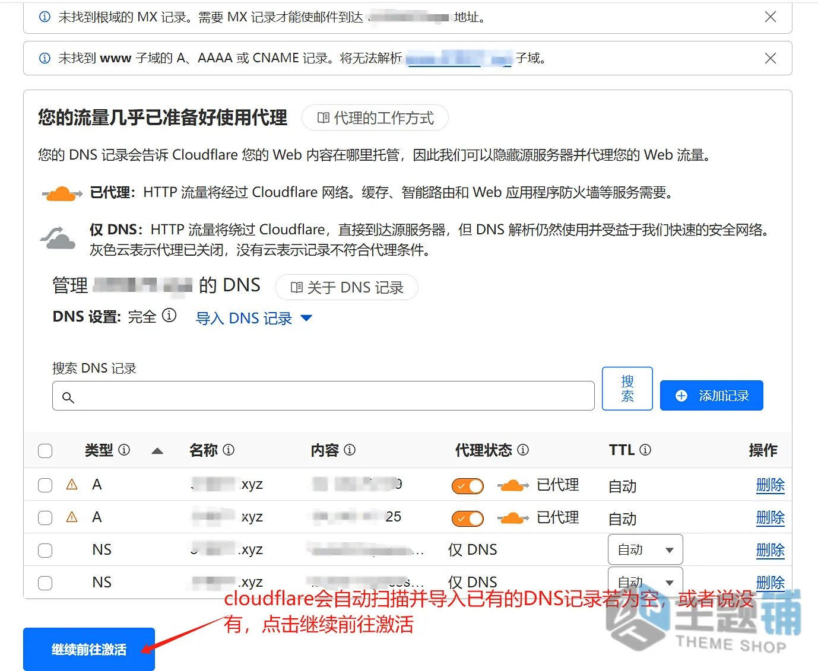Viewport: 818px width, 671px height.
Task: Click info icon beside 类型 column
Action: pyautogui.click(x=124, y=450)
